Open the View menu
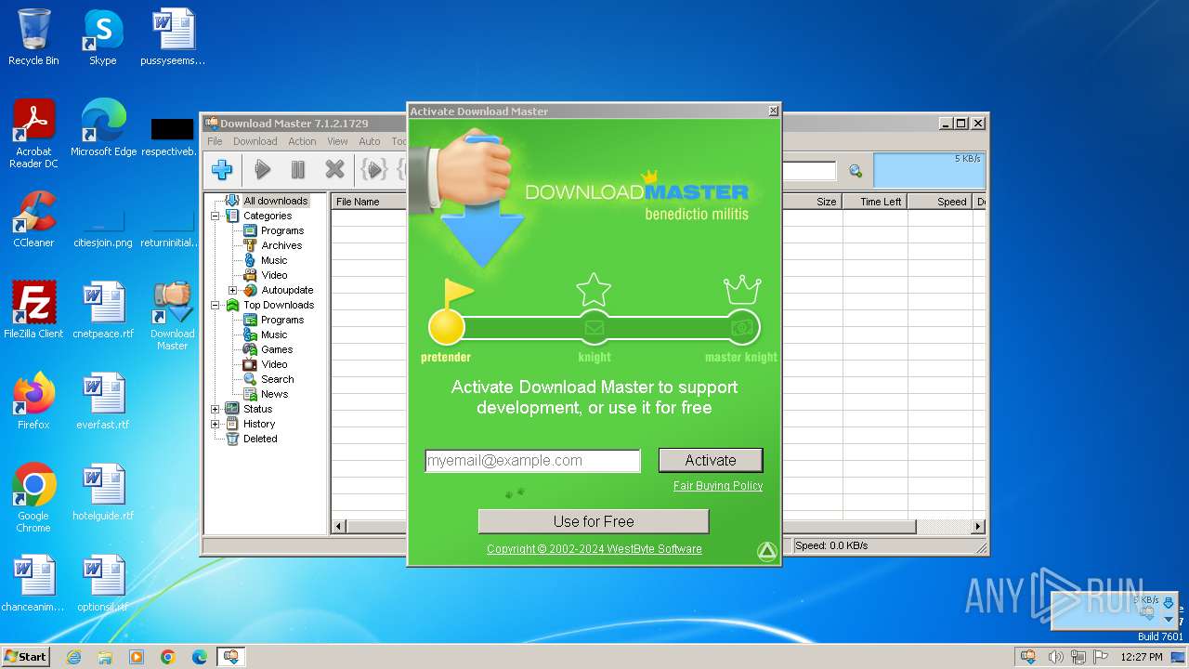1189x669 pixels. [337, 141]
